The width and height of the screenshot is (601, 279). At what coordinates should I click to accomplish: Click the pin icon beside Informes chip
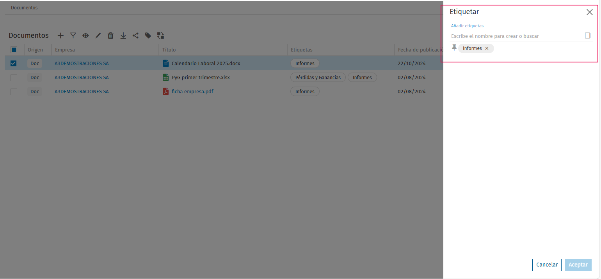(454, 48)
